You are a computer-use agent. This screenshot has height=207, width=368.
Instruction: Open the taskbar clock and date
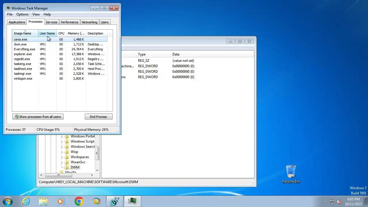tap(353, 202)
